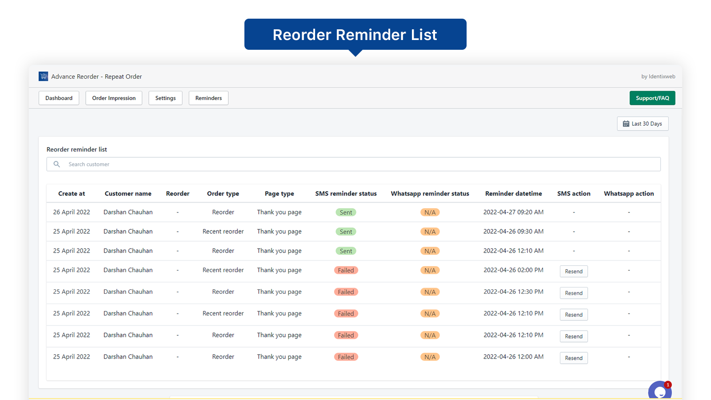Screen dimensions: 711x400
Task: Click the Reorder column header
Action: (x=178, y=194)
